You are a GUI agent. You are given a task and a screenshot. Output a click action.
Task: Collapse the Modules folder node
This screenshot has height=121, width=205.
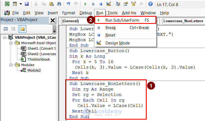coord(11,65)
